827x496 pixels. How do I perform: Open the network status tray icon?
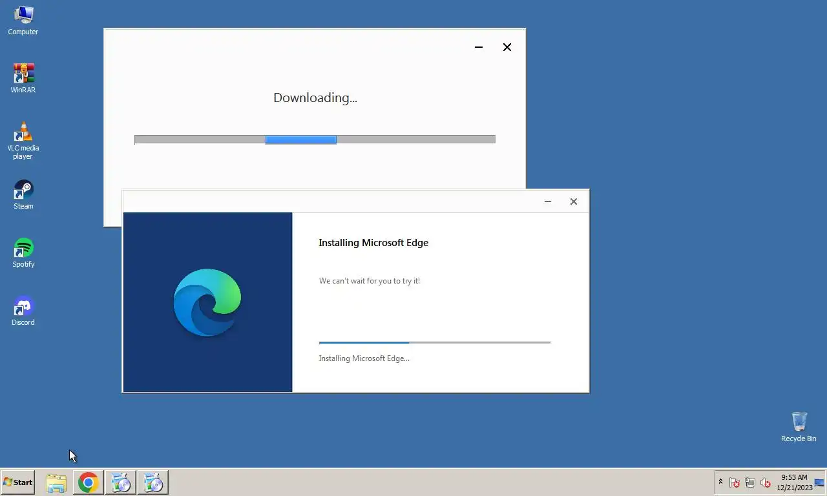[x=750, y=482]
